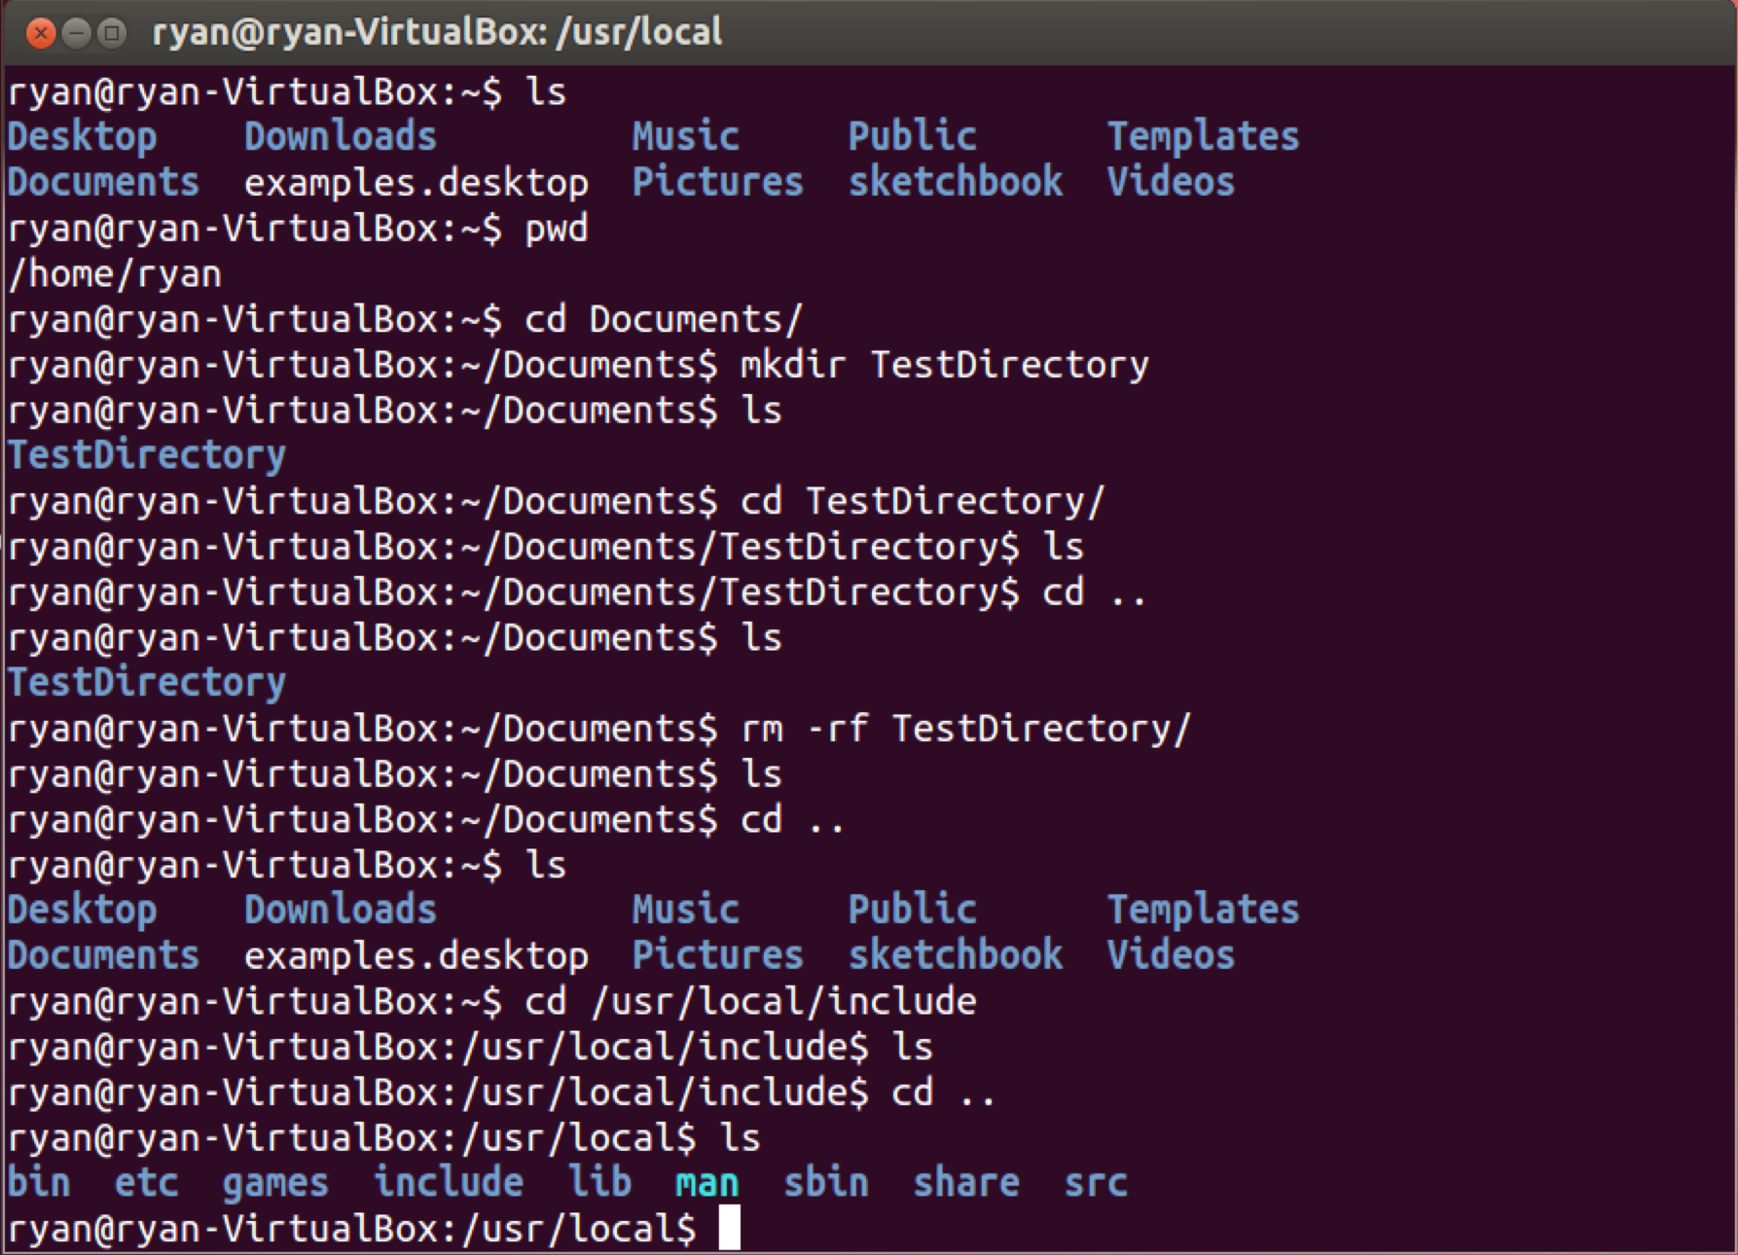Click the Desktop folder name

[82, 136]
